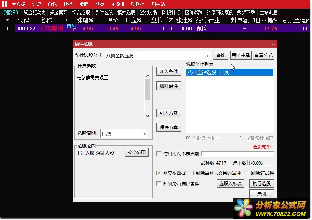Screen dimensions: 312x220
Task: Open the 大数据 menu
Action: pyautogui.click(x=18, y=4)
